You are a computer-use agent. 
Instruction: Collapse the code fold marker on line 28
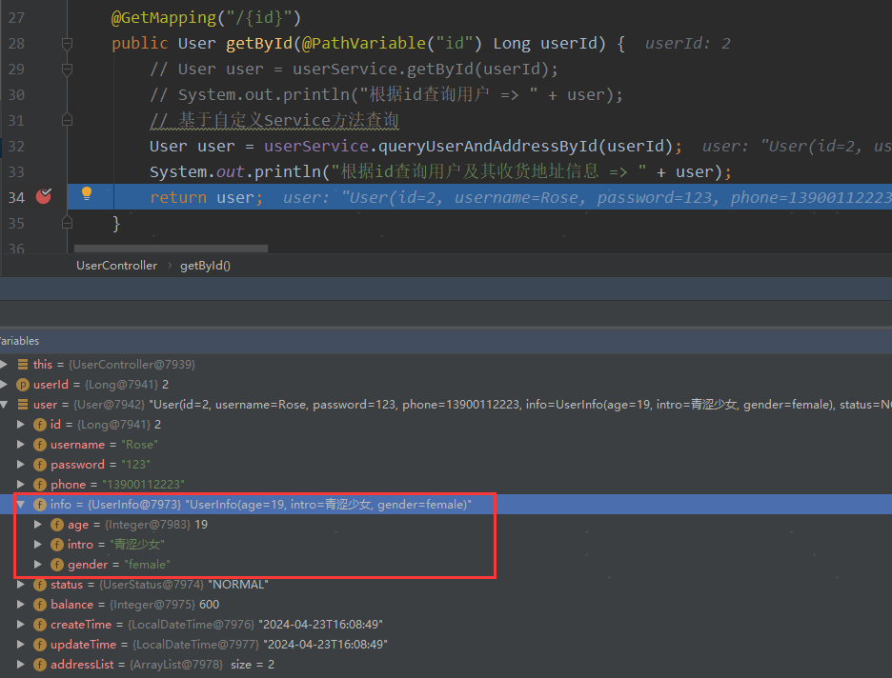(66, 43)
